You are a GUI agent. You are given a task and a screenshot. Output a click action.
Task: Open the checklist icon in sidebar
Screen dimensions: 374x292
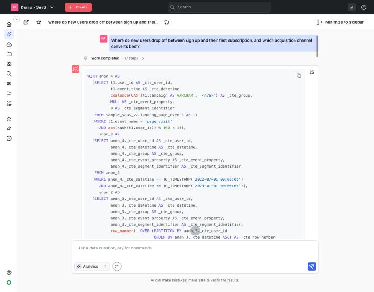pos(9,104)
